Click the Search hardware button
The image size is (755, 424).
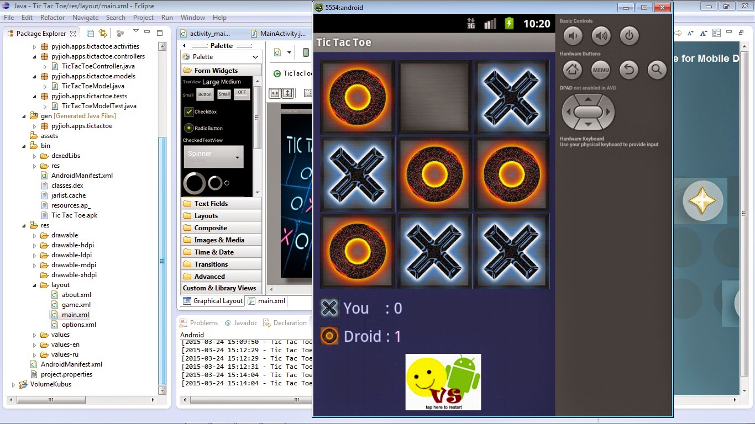[657, 70]
